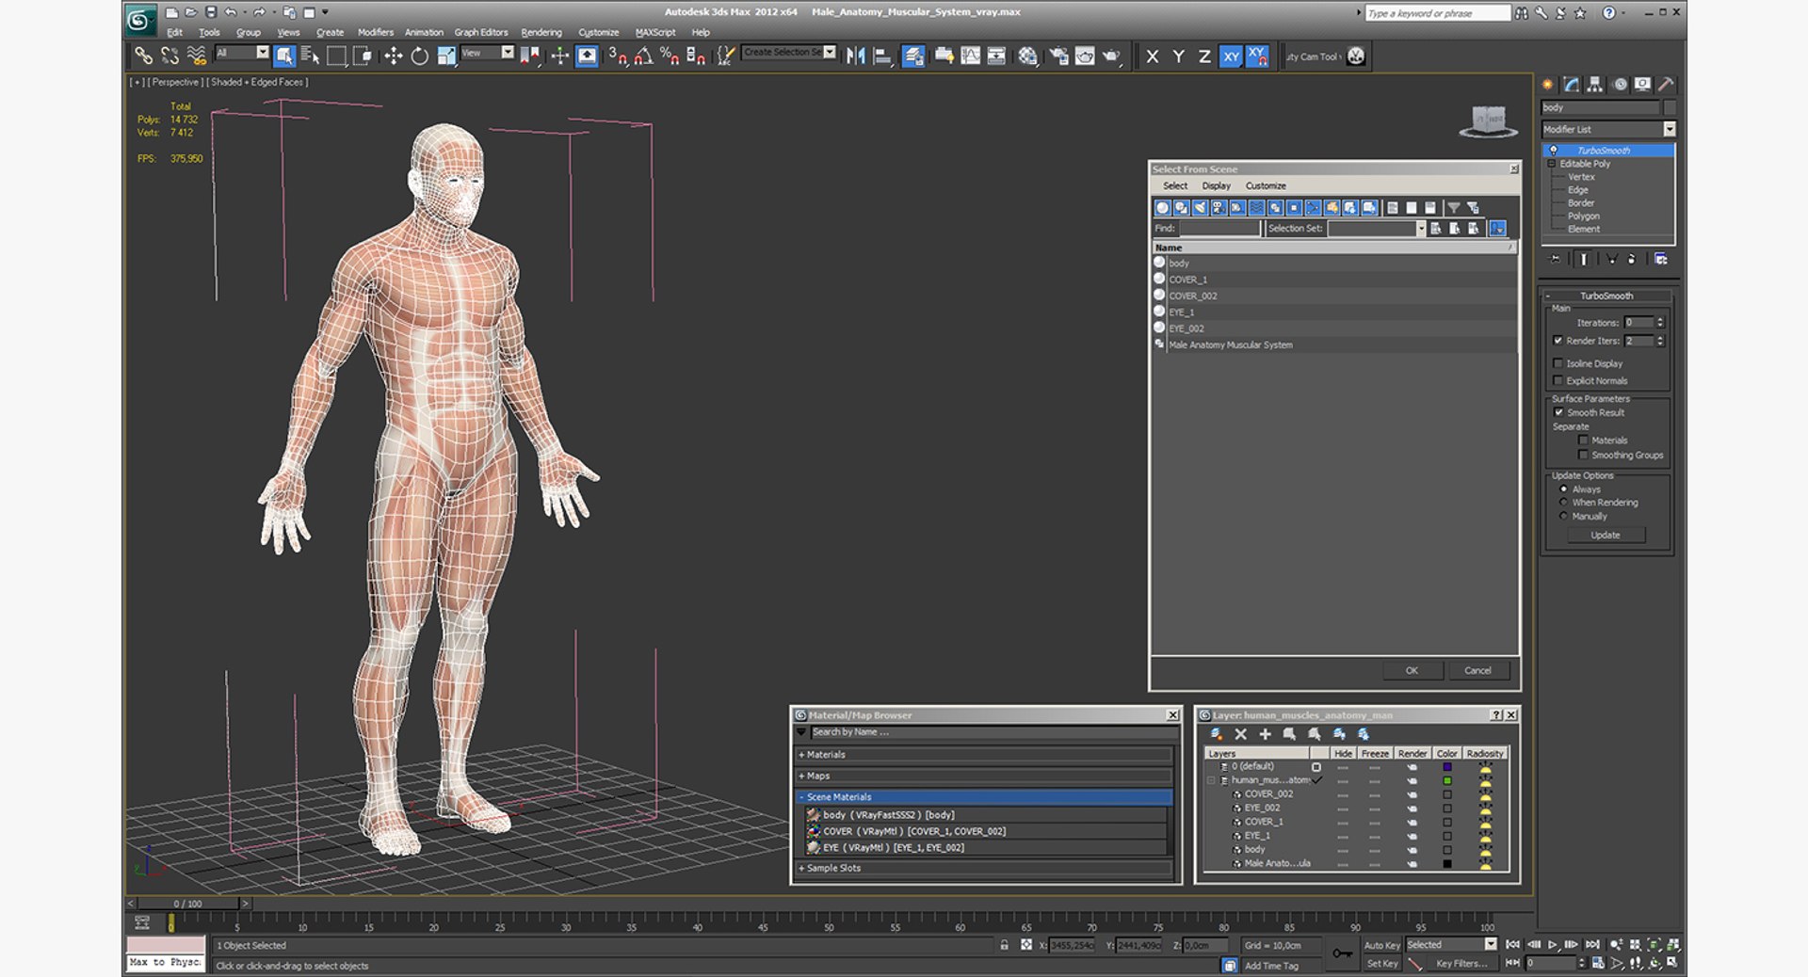Click OK in Select From Scene dialog

1412,670
